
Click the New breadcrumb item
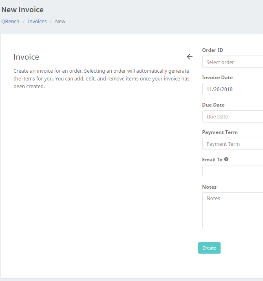pyautogui.click(x=60, y=21)
